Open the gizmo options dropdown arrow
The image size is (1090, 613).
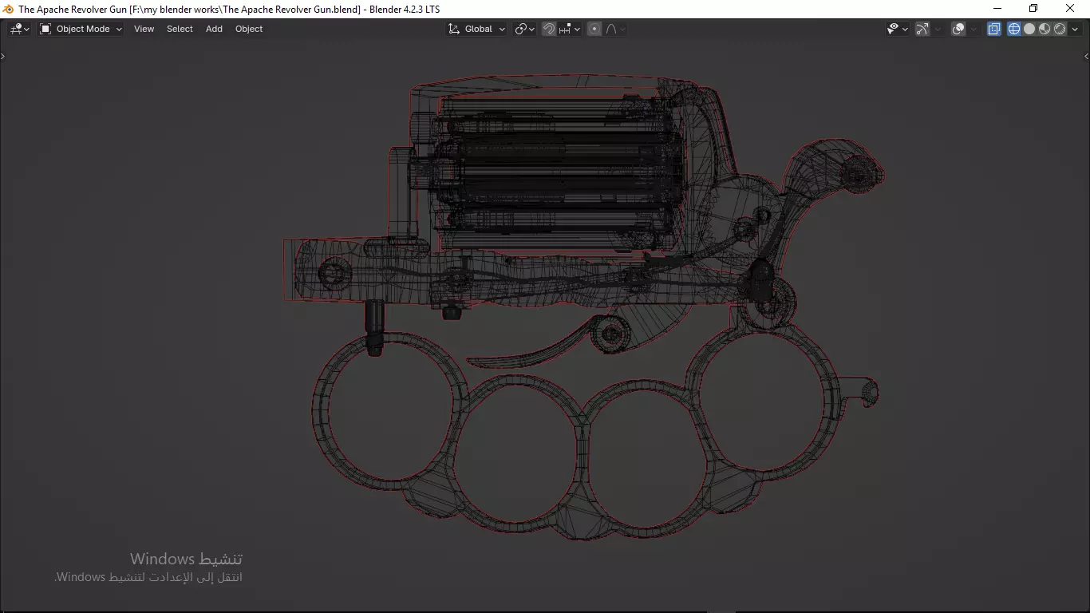pos(938,29)
